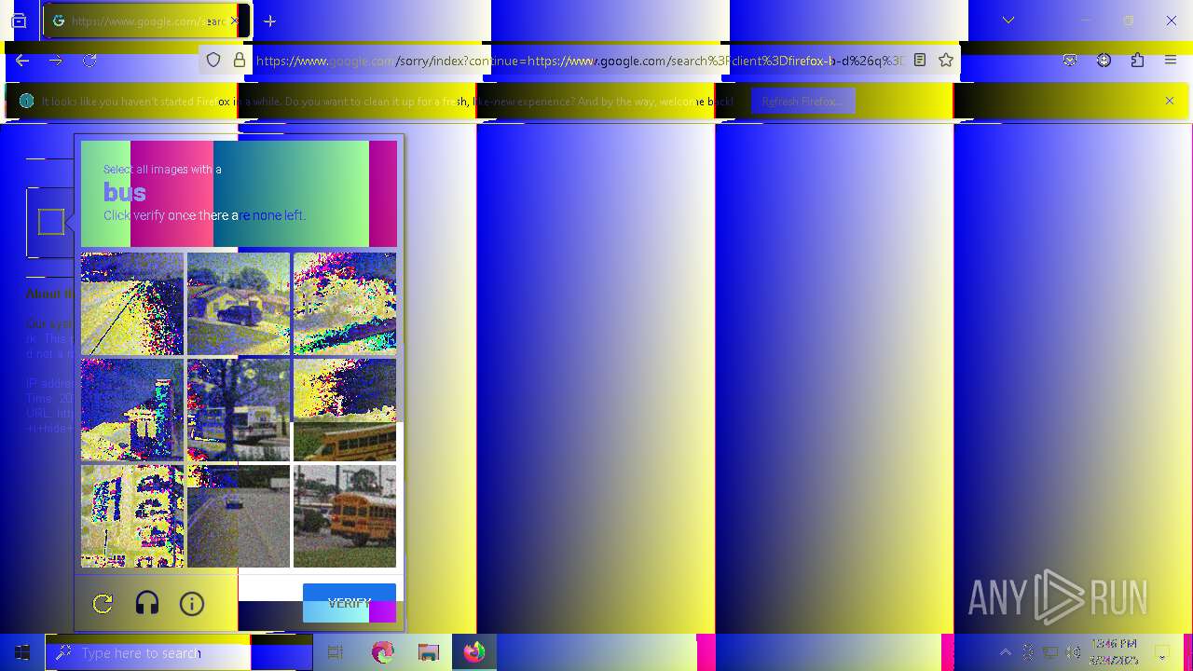Close the Google search tab
Viewport: 1193px width, 671px height.
[x=235, y=21]
